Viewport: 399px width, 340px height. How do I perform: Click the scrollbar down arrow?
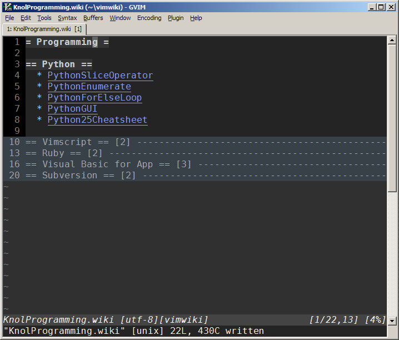point(392,321)
